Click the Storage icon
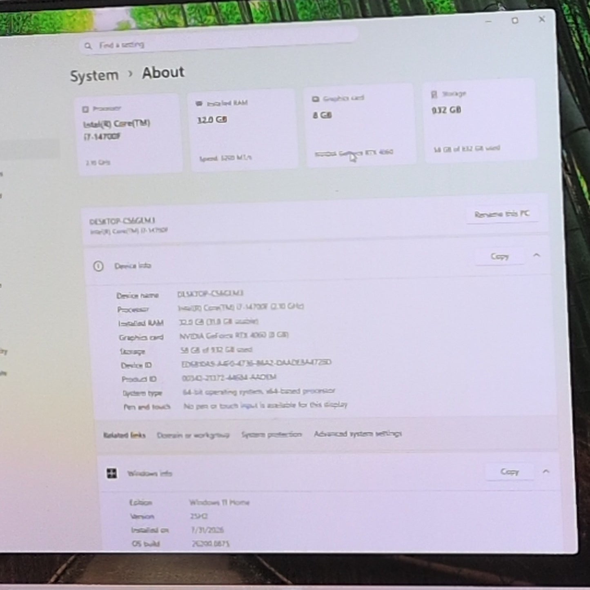 coord(434,95)
